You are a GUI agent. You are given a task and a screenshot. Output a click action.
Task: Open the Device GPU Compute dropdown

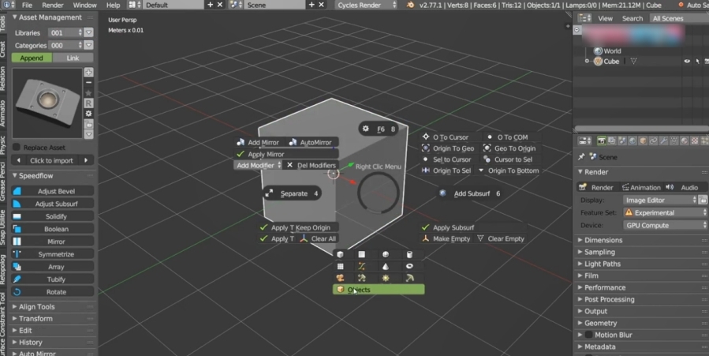pyautogui.click(x=665, y=225)
